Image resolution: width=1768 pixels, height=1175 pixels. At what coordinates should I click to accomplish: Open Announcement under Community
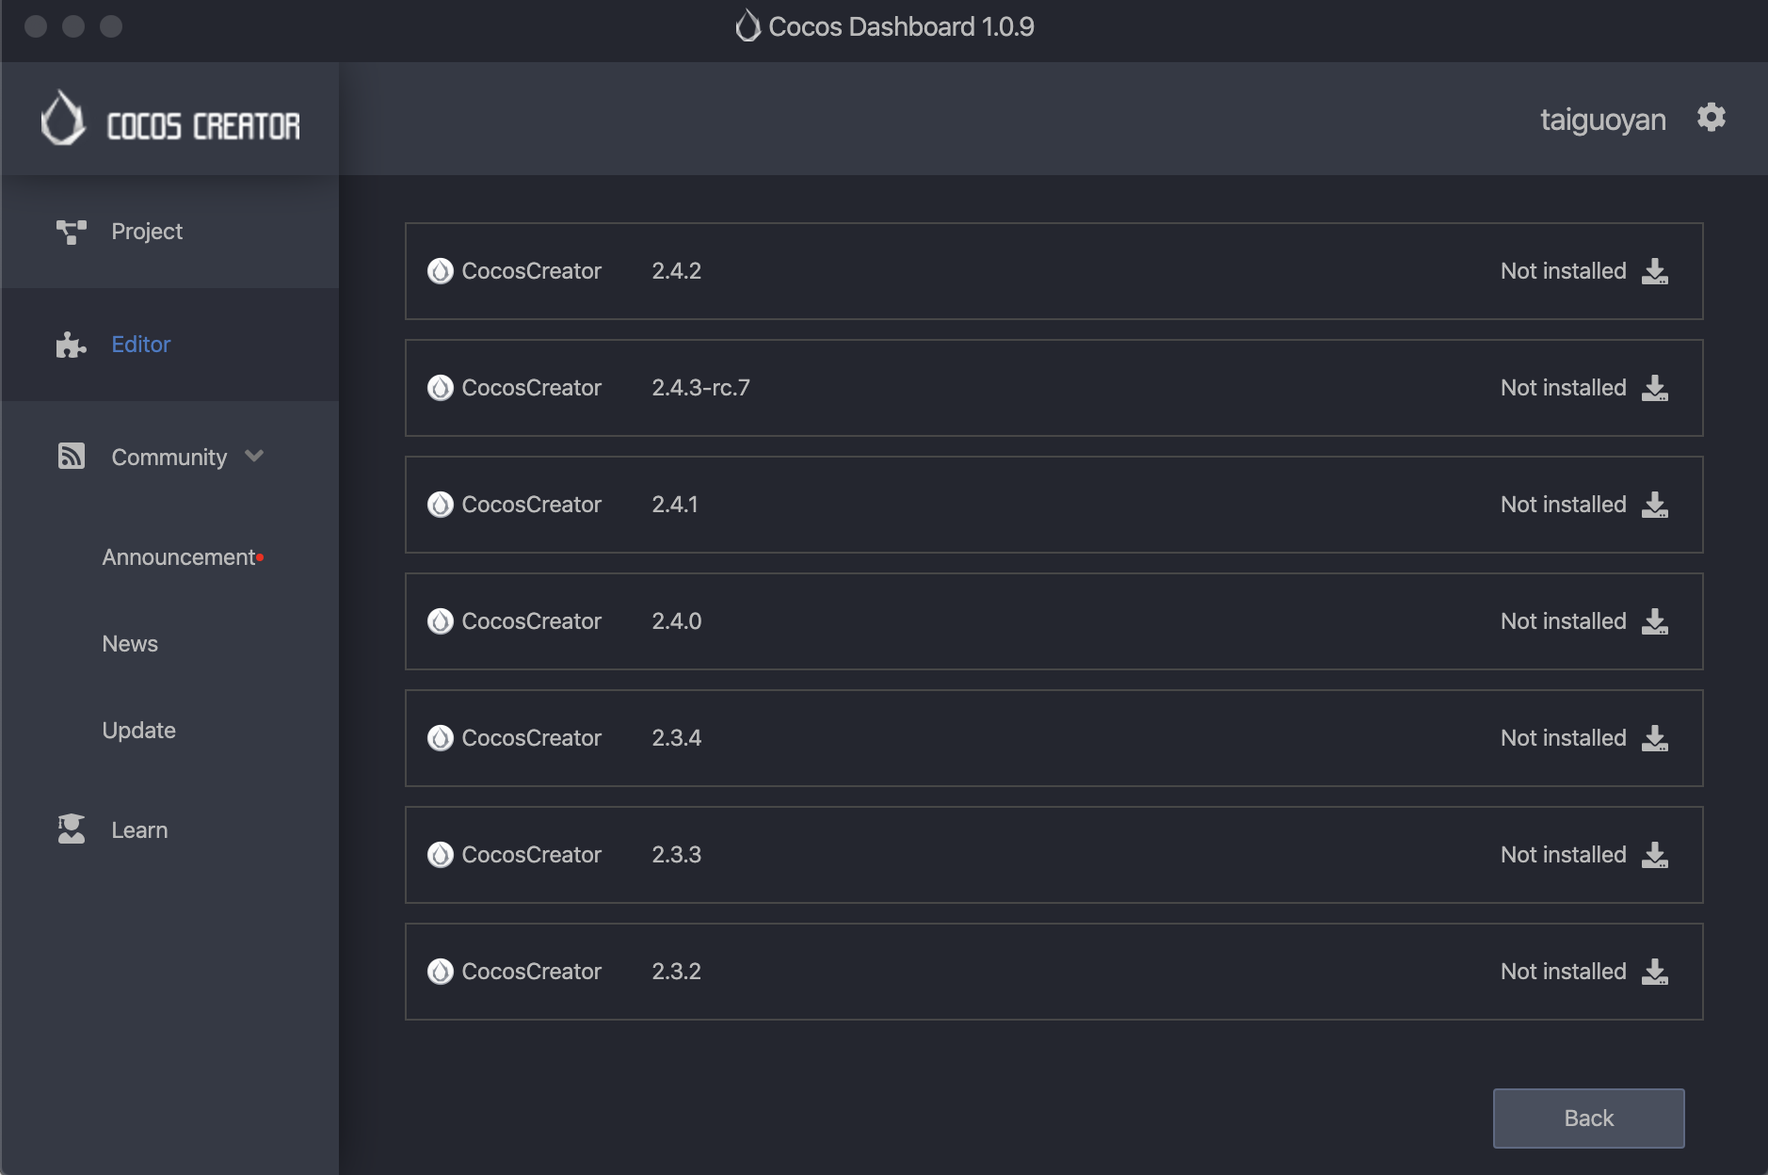[x=178, y=557]
